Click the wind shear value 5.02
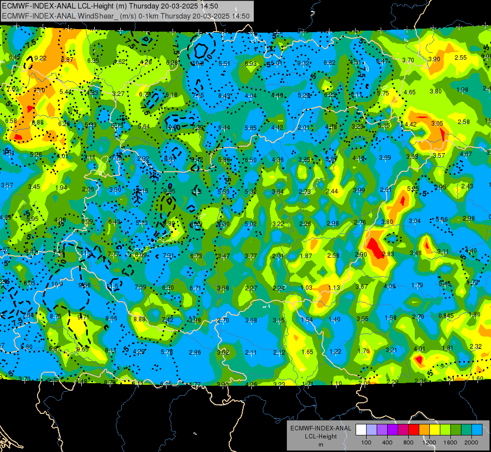Viewport: 491px width, 452px height. [x=250, y=224]
